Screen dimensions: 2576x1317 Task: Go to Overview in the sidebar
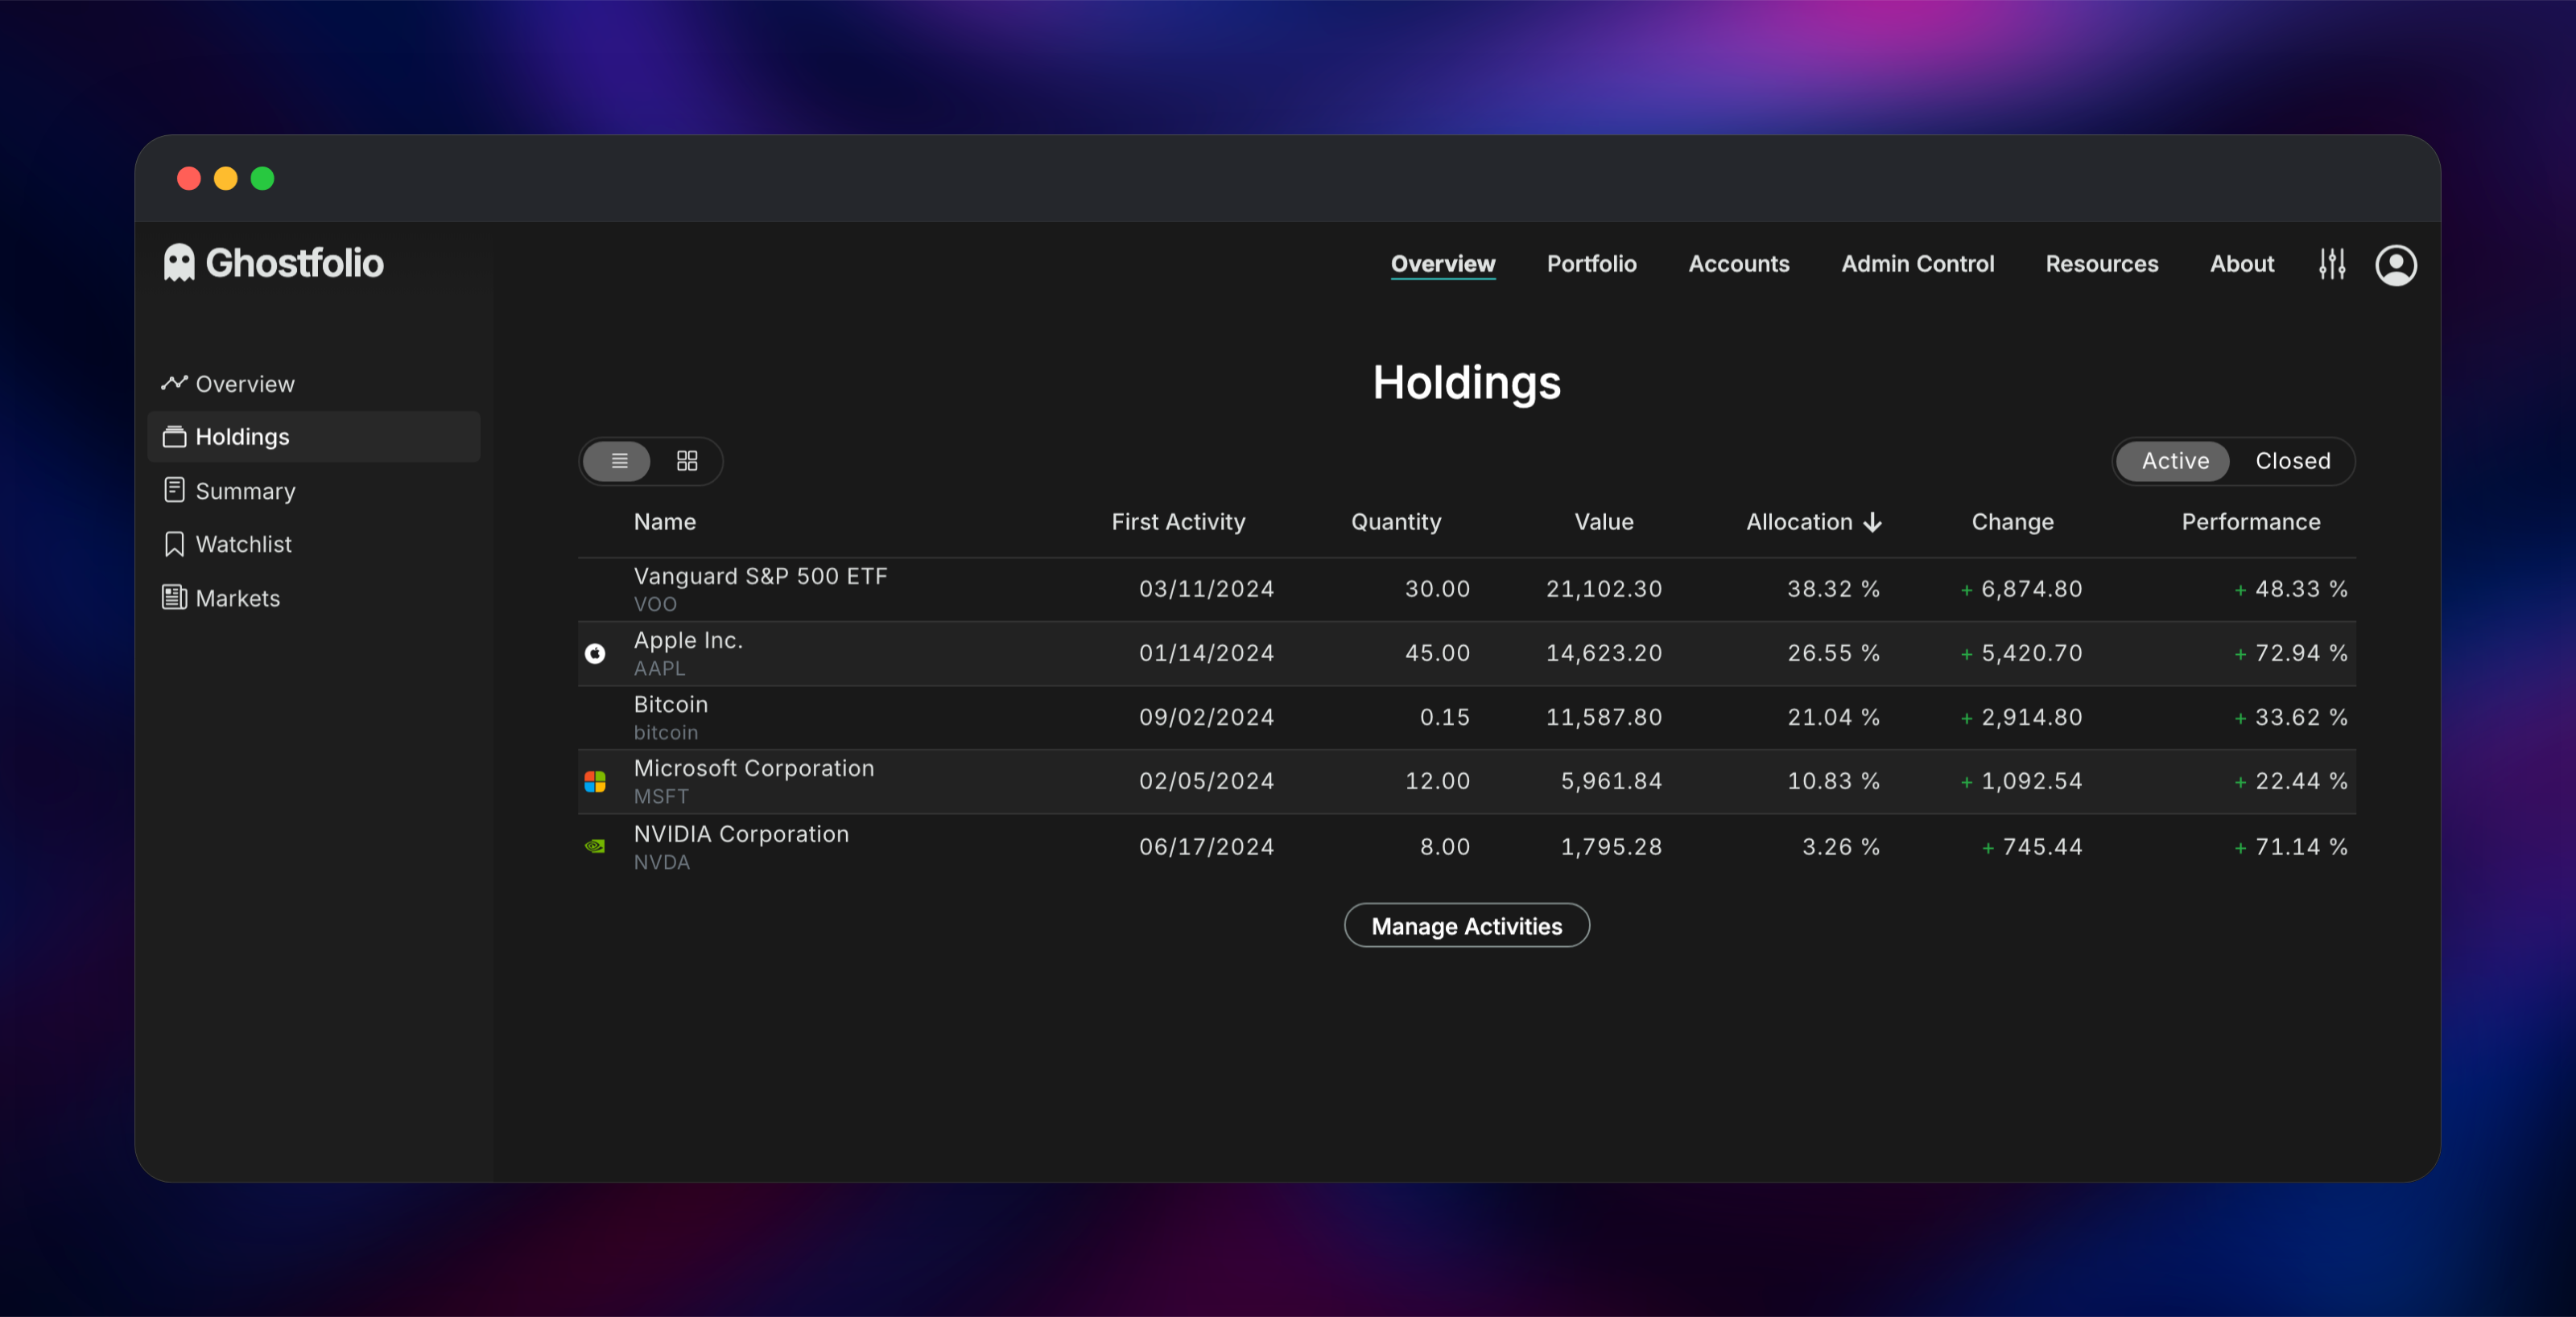314,384
